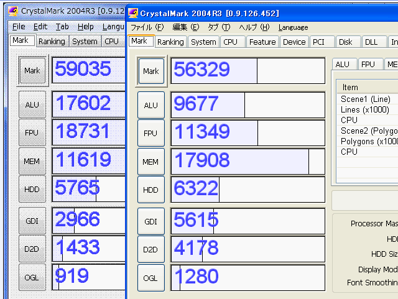Image resolution: width=398 pixels, height=299 pixels.
Task: Select the FPU sub-tab in right panel
Action: (x=368, y=64)
